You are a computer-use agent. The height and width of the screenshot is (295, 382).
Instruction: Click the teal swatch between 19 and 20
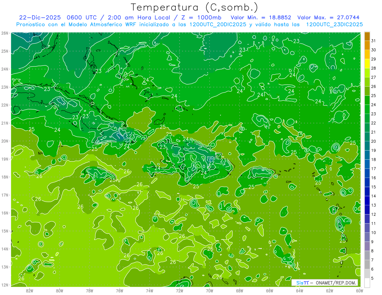point(367,146)
